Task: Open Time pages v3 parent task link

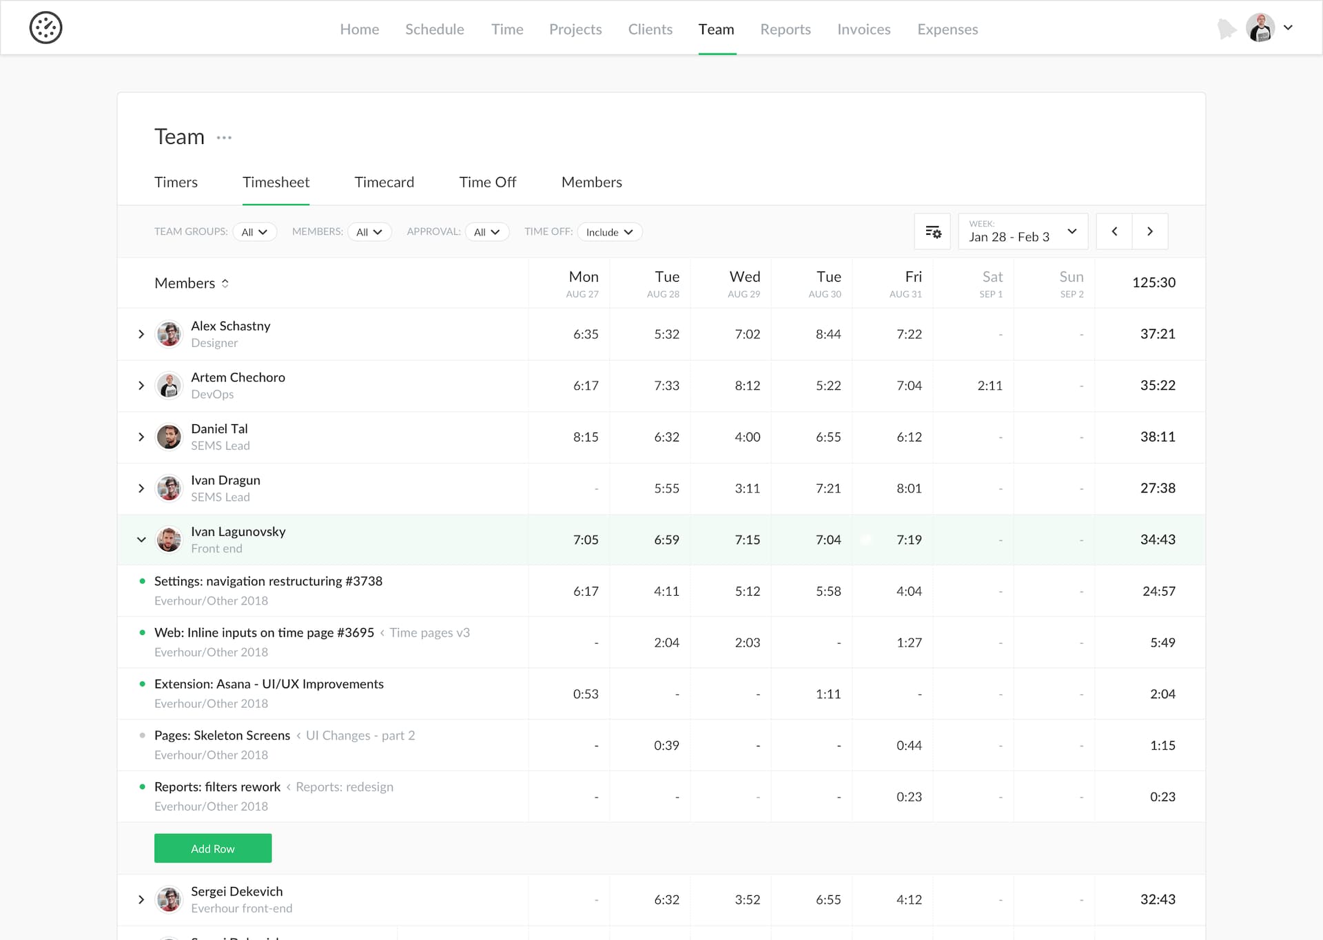Action: tap(429, 633)
